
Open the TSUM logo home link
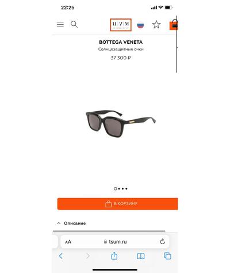tap(121, 25)
